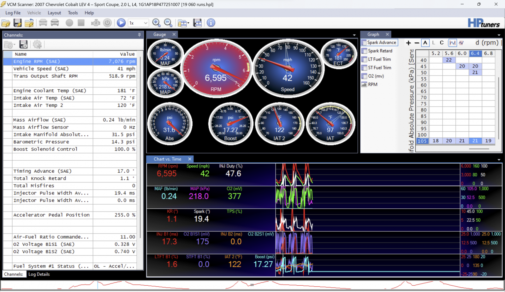Click the graph table horizontal scrollbar
Screen dimensions: 505x292
tap(479, 149)
